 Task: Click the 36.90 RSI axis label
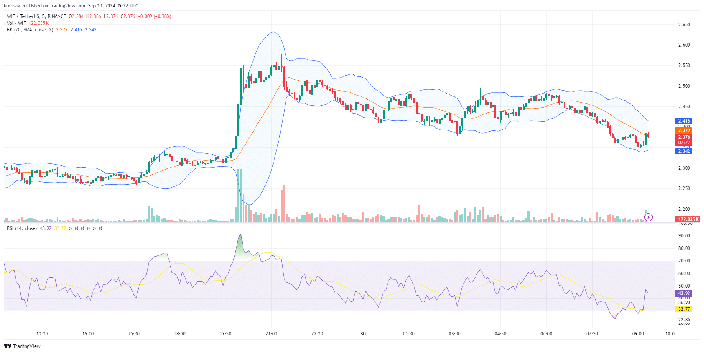coord(684,302)
